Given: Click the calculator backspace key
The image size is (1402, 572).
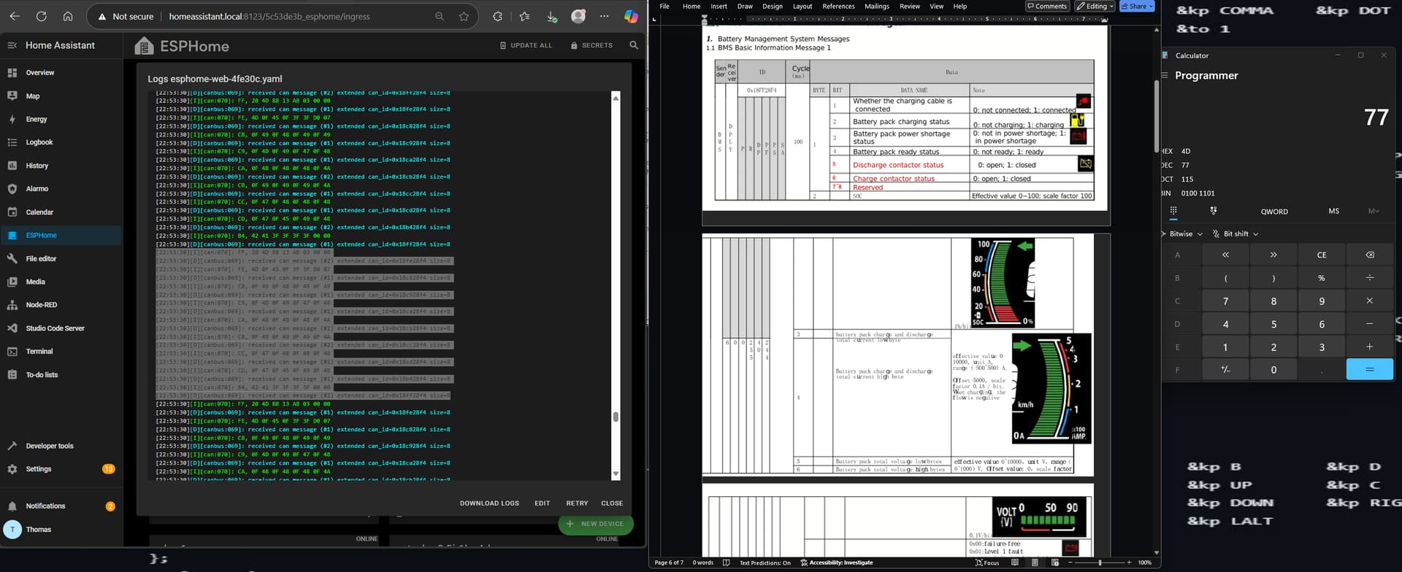Looking at the screenshot, I should (1369, 255).
